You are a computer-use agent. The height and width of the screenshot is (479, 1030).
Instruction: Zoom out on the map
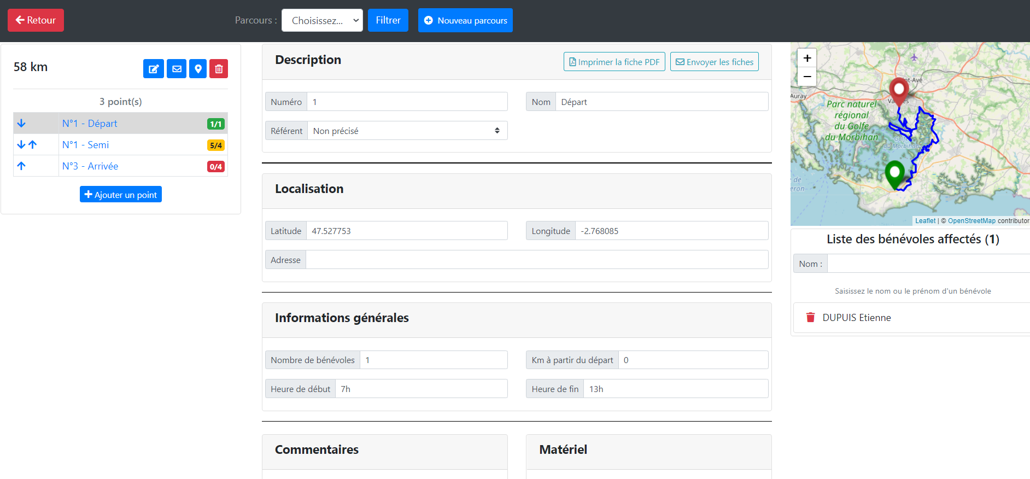point(807,77)
